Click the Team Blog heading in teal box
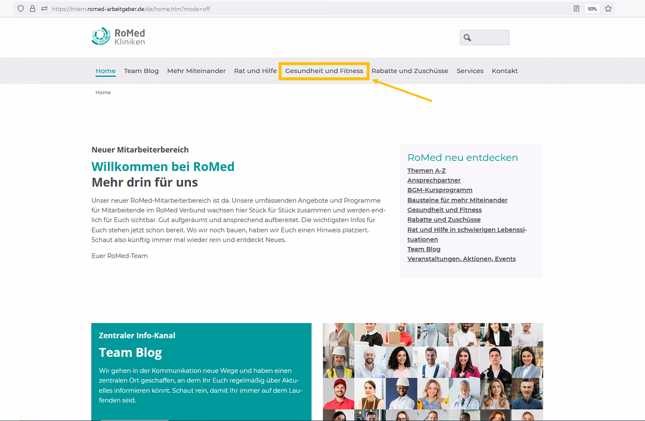This screenshot has width=645, height=421. pyautogui.click(x=131, y=352)
